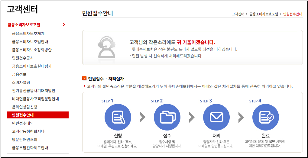This screenshot has height=158, width=308.
Task: Open 금융정보 menu item
Action: tap(19, 74)
